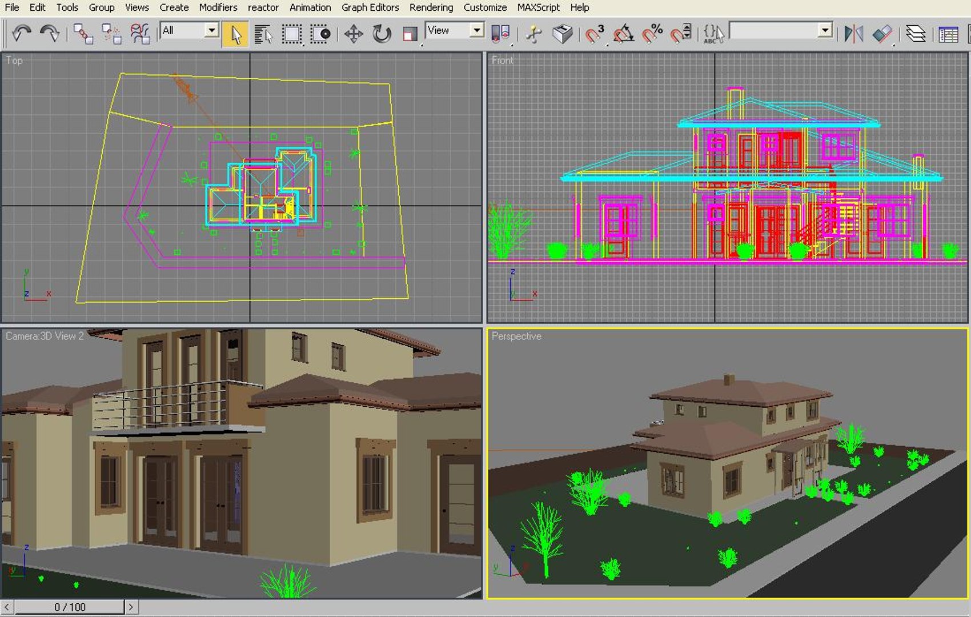Click the Unlink Selection icon
971x617 pixels.
(111, 33)
